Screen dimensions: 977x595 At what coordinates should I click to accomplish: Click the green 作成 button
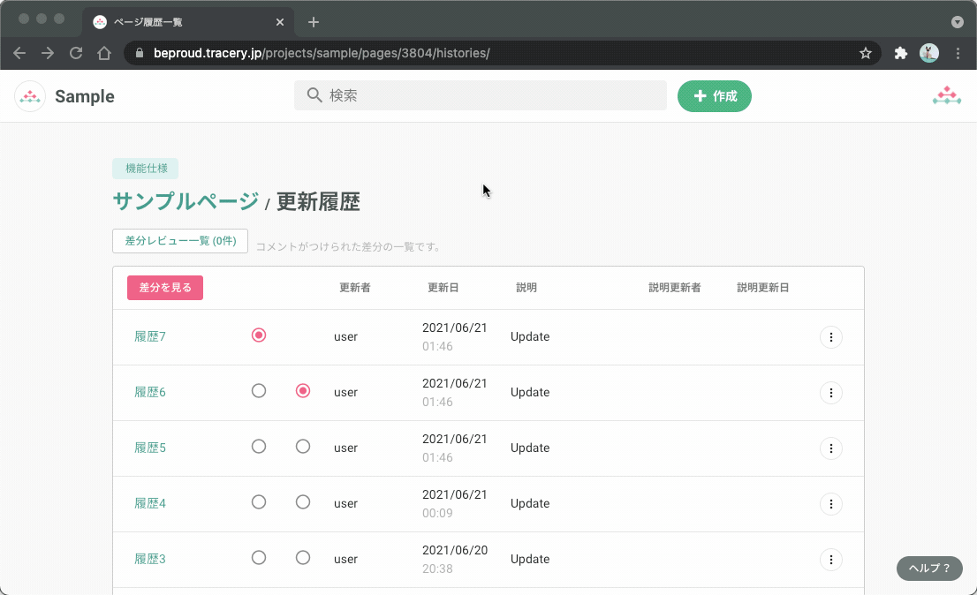tap(714, 95)
